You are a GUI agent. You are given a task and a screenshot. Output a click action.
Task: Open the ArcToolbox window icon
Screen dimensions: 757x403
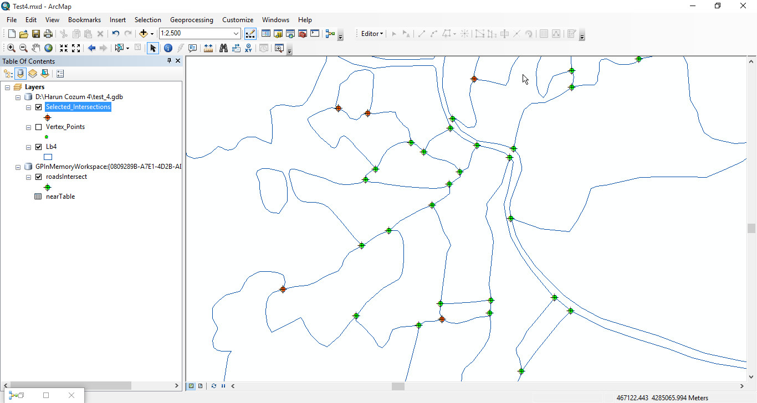click(x=303, y=34)
